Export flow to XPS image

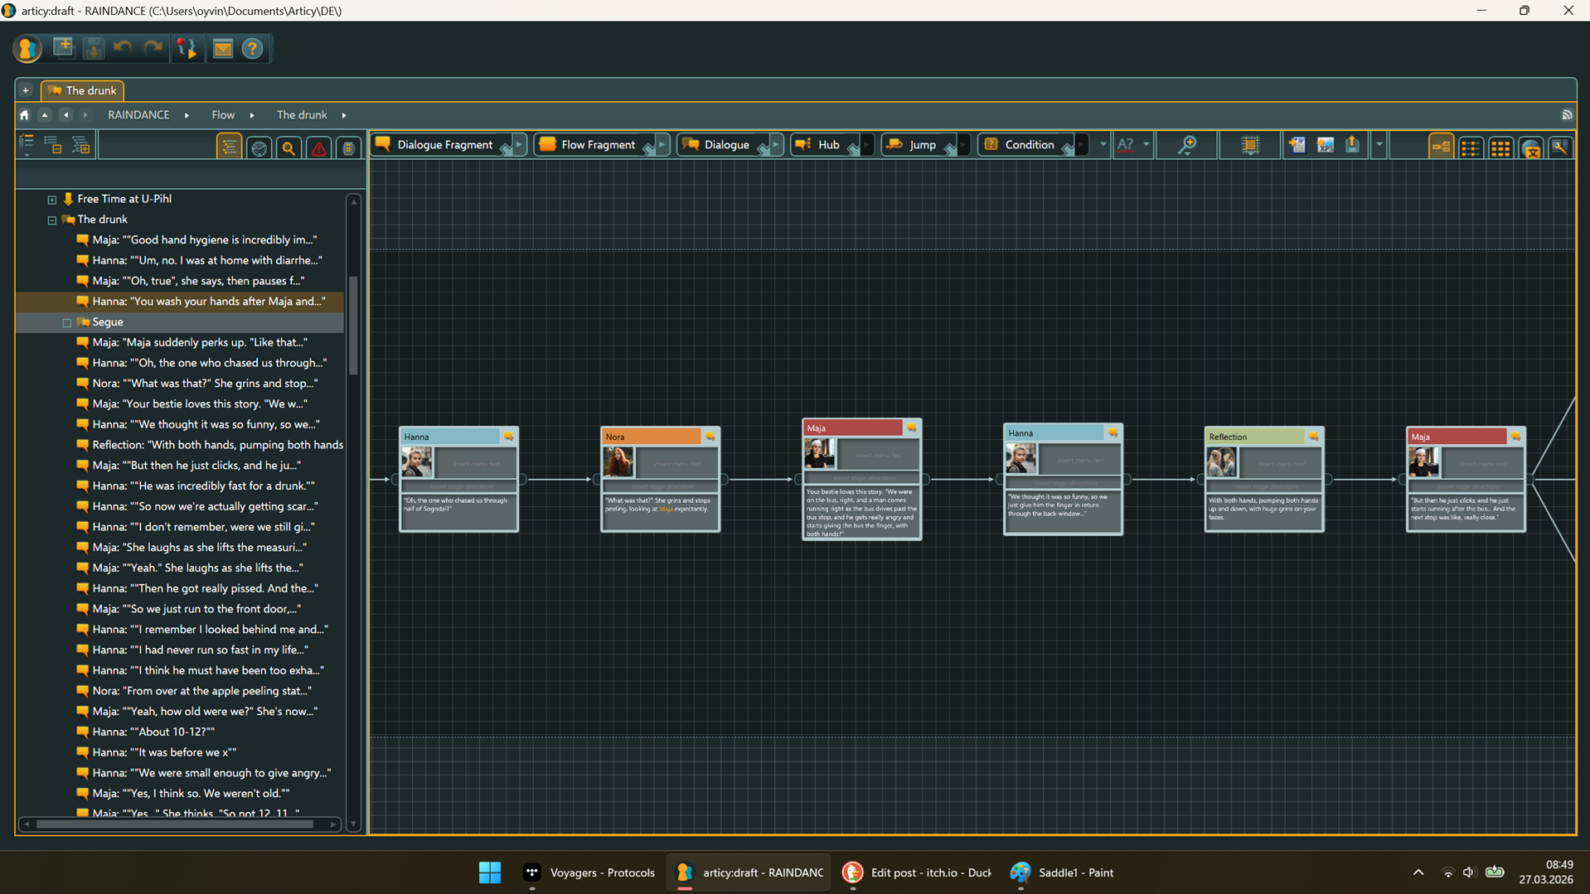click(1325, 145)
